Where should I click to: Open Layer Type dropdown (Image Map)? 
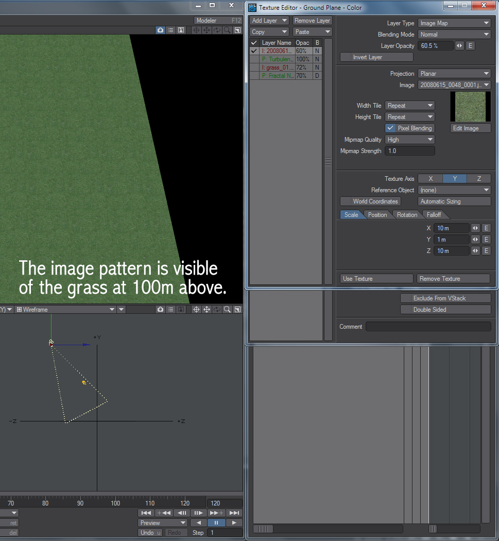454,23
